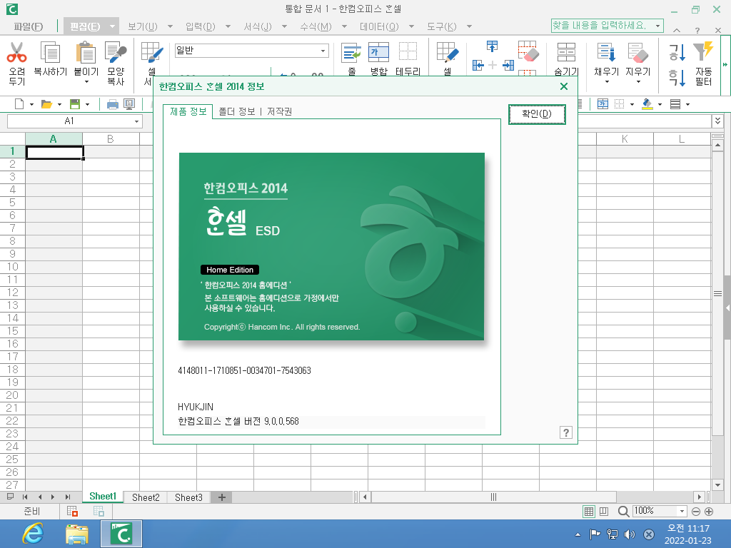Select the Sheet3 tab
Viewport: 731px width, 548px height.
point(188,497)
